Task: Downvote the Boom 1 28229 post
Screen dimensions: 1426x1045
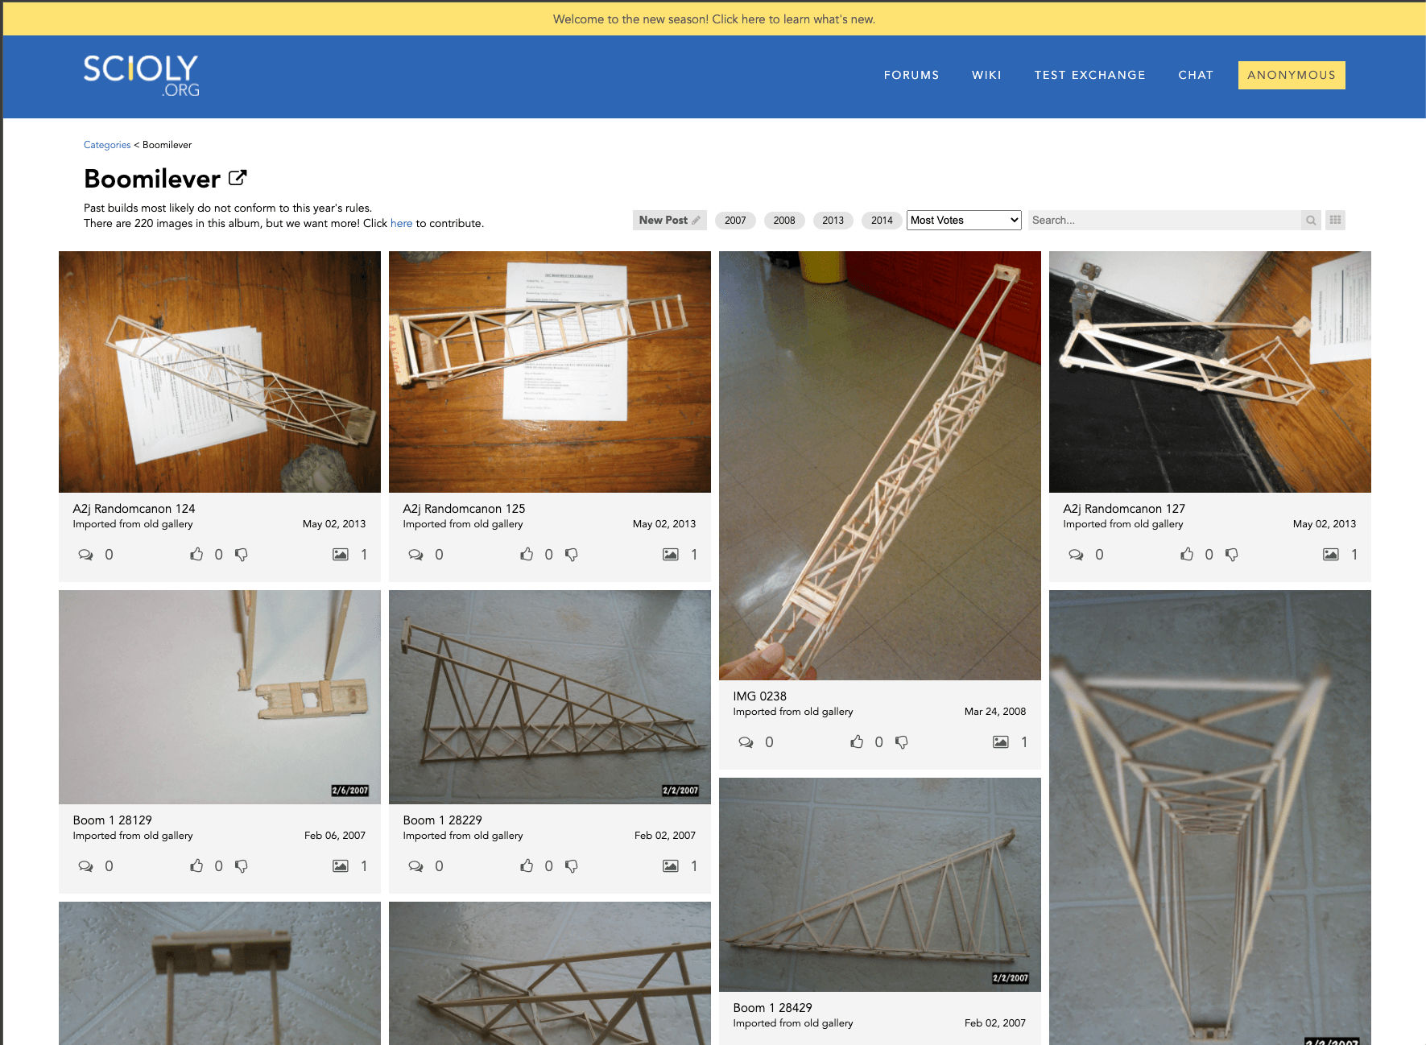Action: coord(572,865)
